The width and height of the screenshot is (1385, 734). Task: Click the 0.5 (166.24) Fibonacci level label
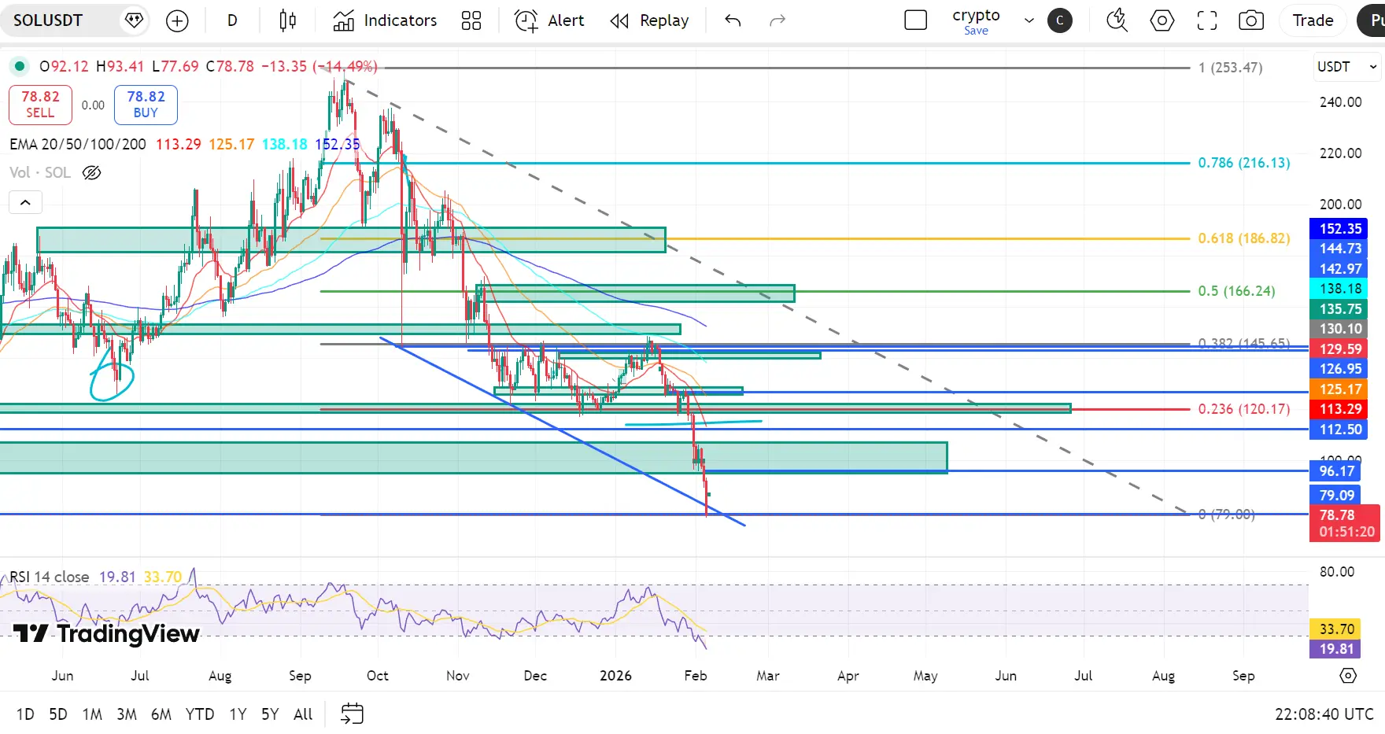(x=1236, y=291)
